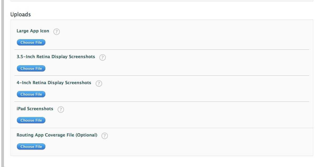Click the divider line below Large App Icon section
The width and height of the screenshot is (317, 167).
[163, 49]
